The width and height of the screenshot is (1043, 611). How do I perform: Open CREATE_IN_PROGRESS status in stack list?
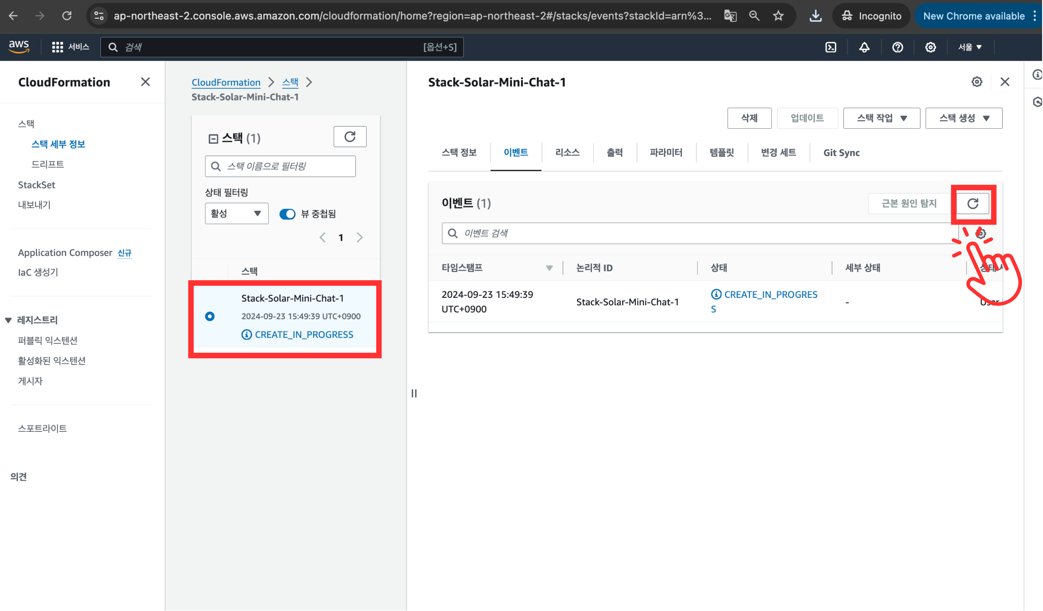(x=304, y=335)
